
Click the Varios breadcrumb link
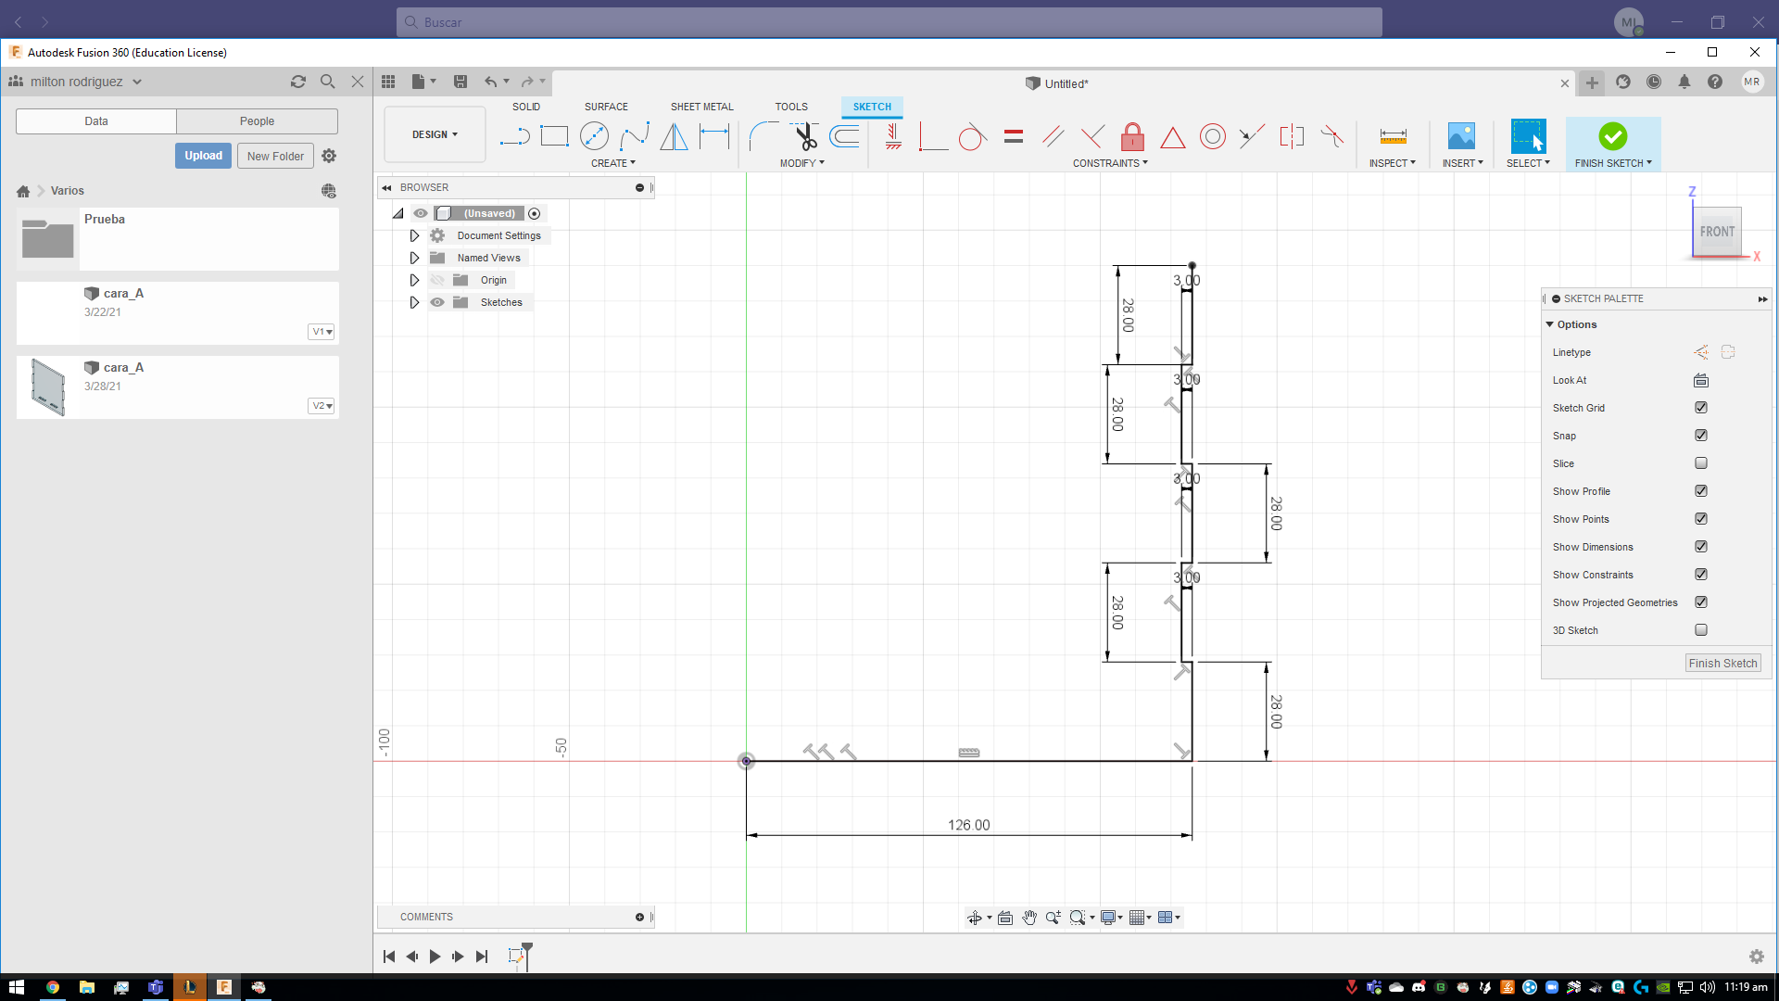67,191
